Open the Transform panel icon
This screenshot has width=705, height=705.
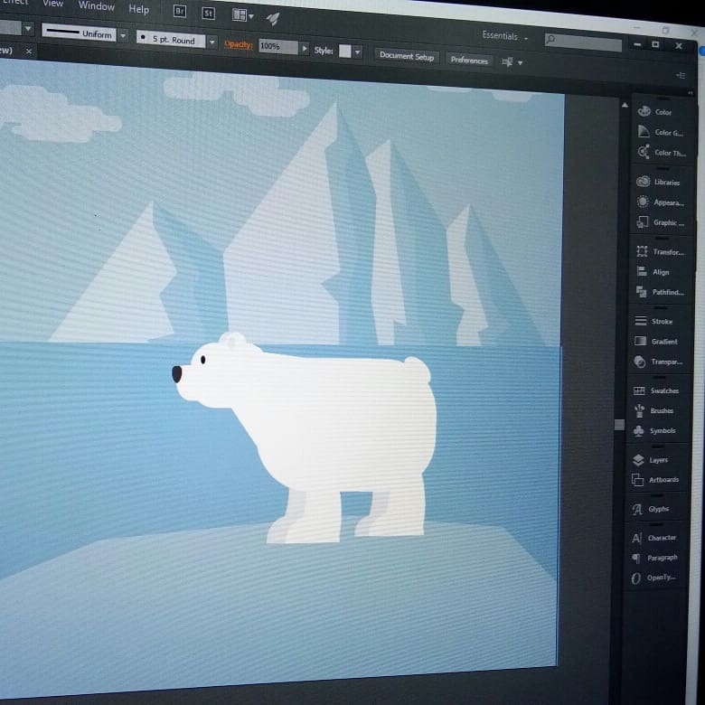(642, 251)
